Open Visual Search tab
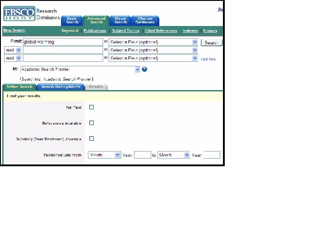 click(x=121, y=20)
